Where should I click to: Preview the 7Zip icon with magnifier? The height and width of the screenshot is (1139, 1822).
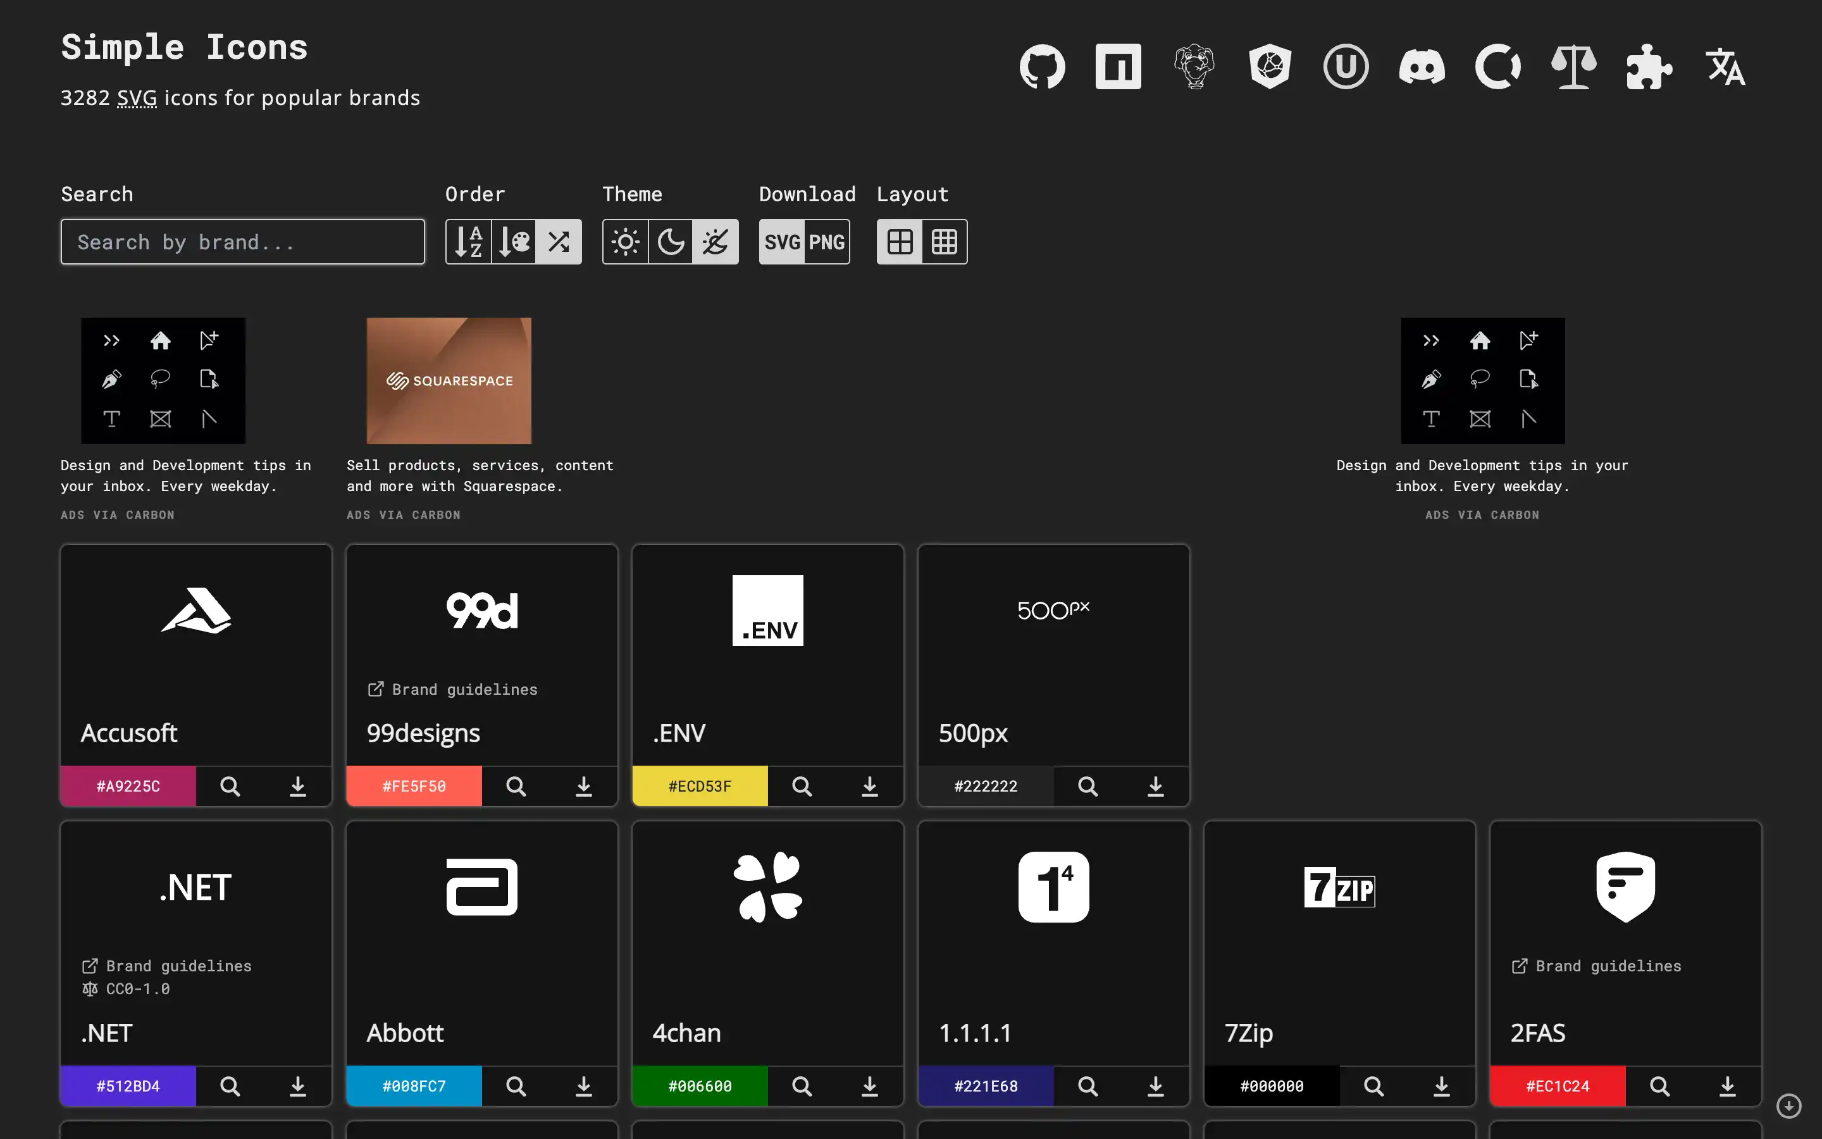(x=1374, y=1086)
